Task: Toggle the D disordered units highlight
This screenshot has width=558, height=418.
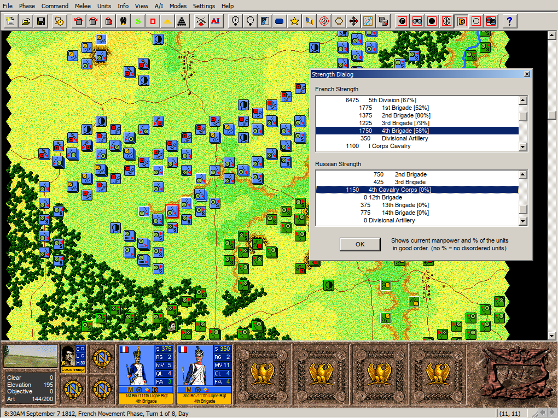Action: 462,21
